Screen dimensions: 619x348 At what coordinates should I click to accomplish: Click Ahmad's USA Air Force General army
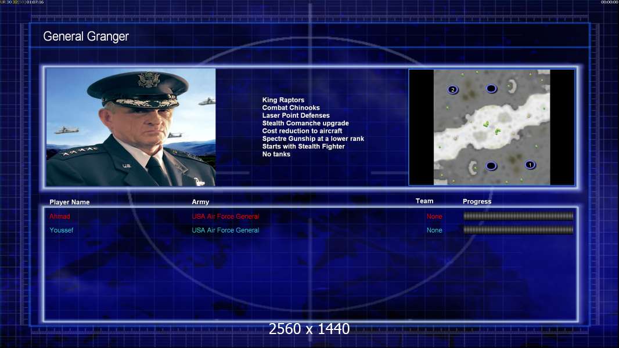coord(225,216)
